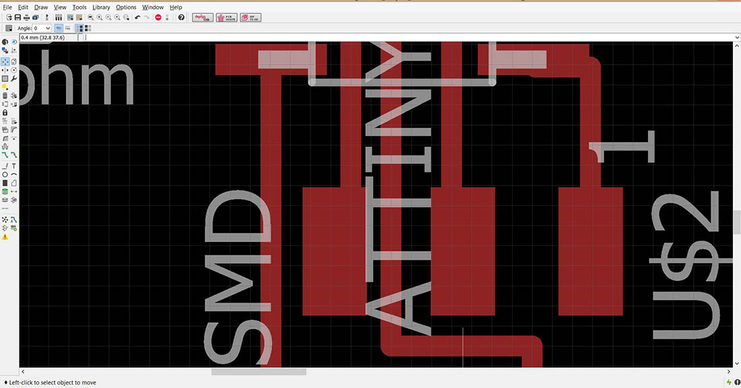Open the Library menu

(x=101, y=7)
